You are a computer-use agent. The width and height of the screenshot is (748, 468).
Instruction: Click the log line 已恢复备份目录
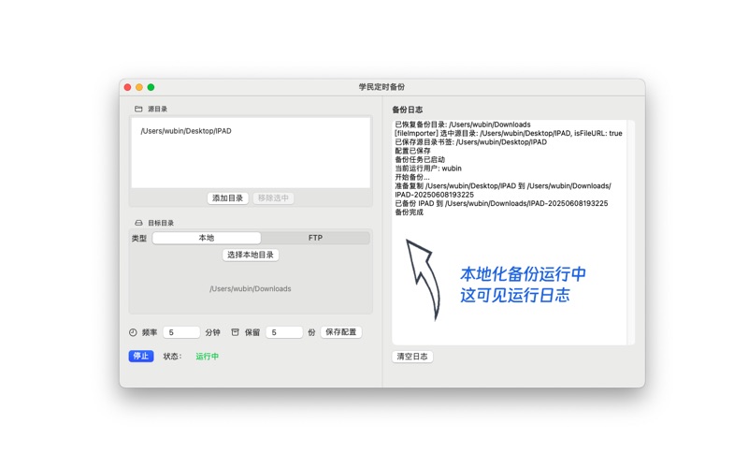[463, 124]
